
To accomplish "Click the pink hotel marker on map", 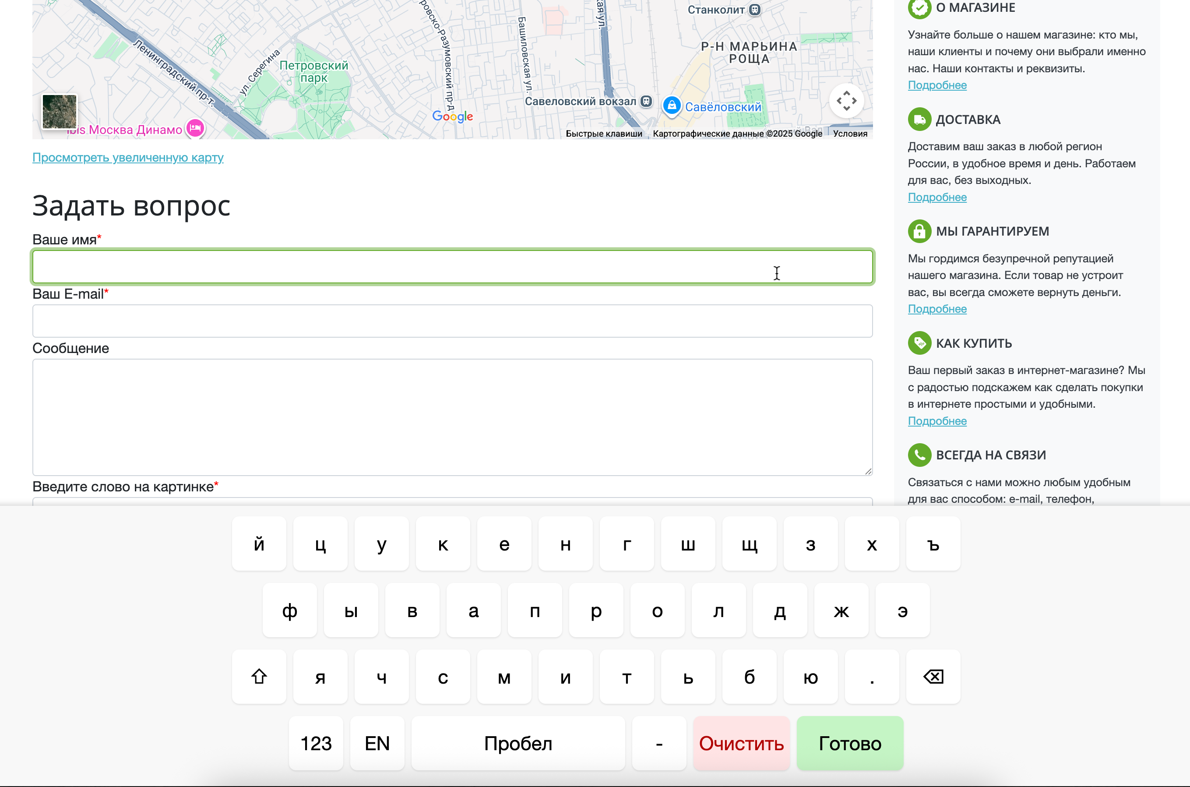I will 195,128.
